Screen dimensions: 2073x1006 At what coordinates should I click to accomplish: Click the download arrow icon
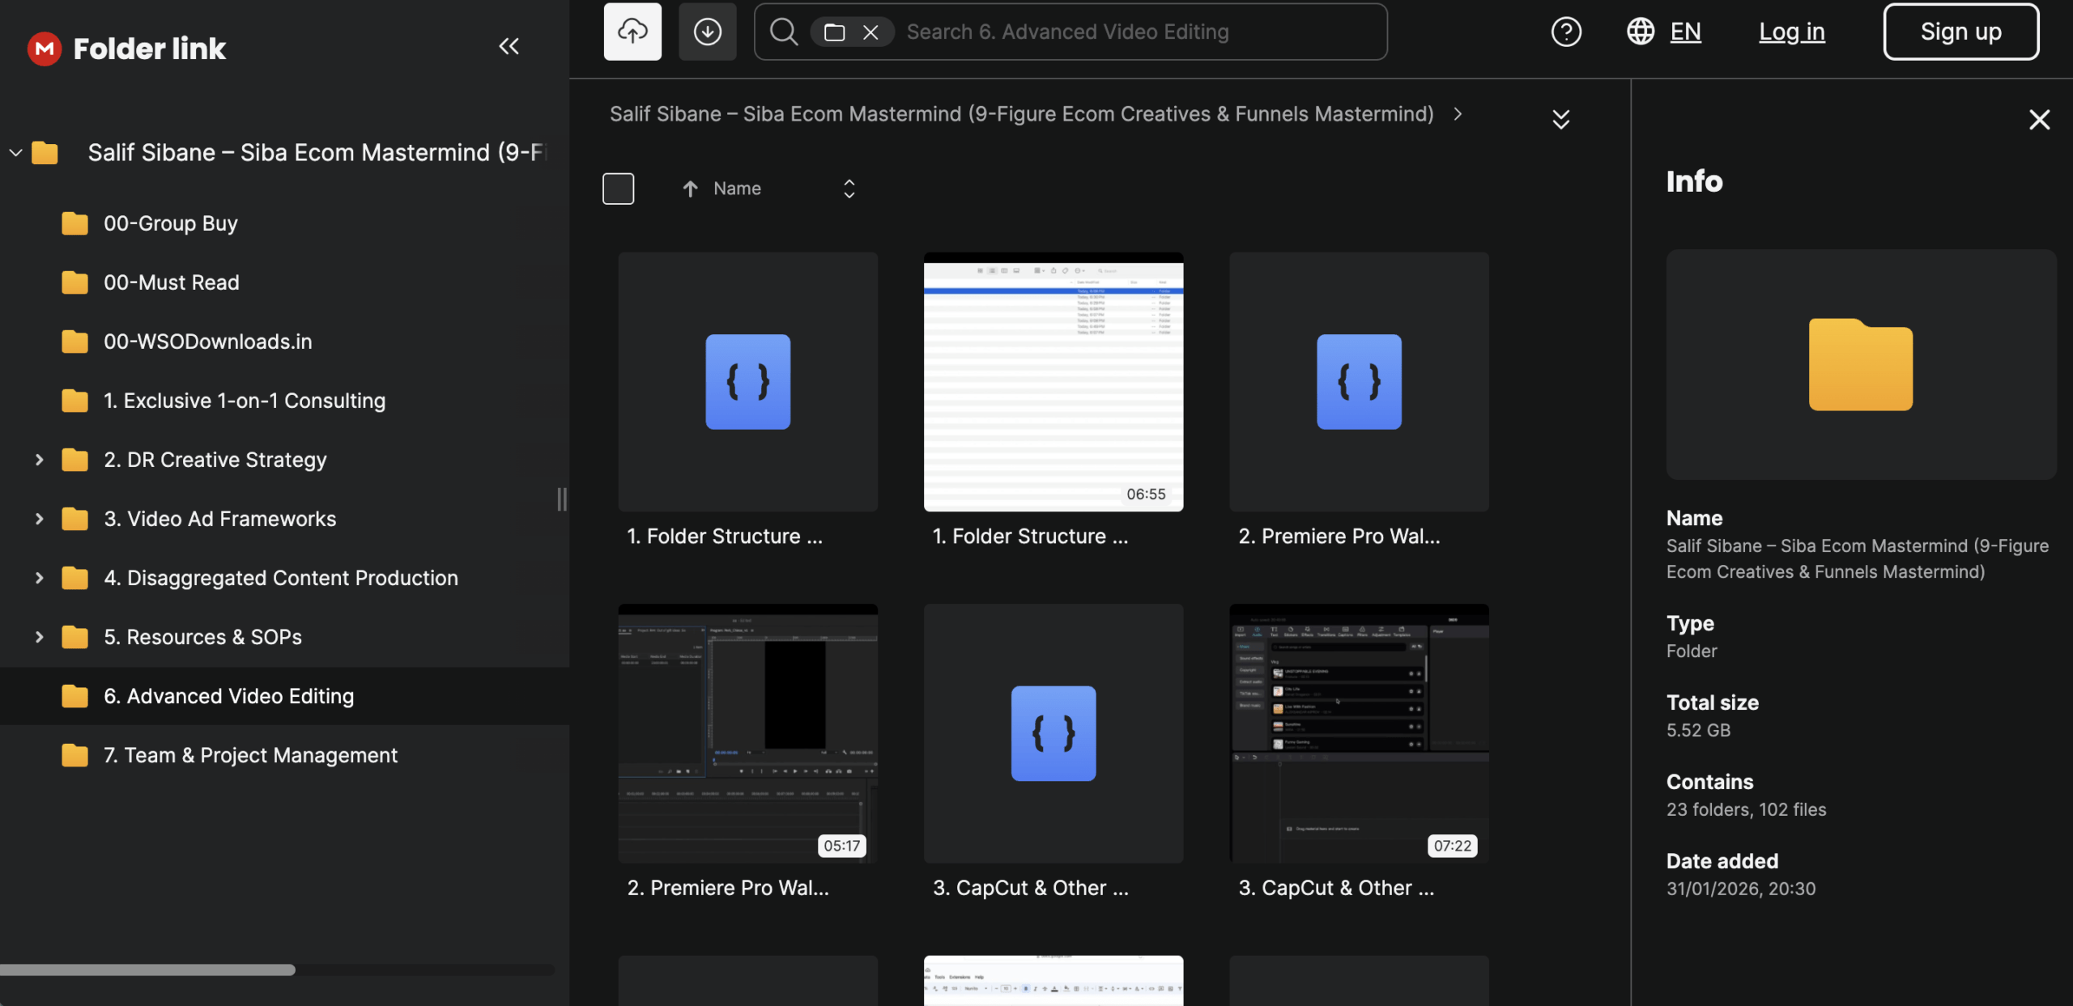707,32
